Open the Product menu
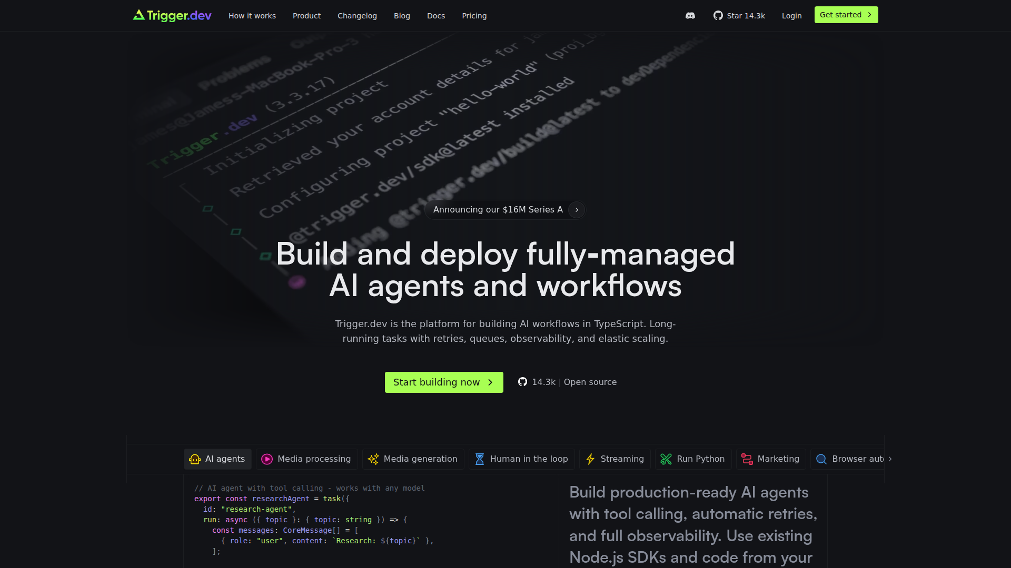1011x568 pixels. 306,16
